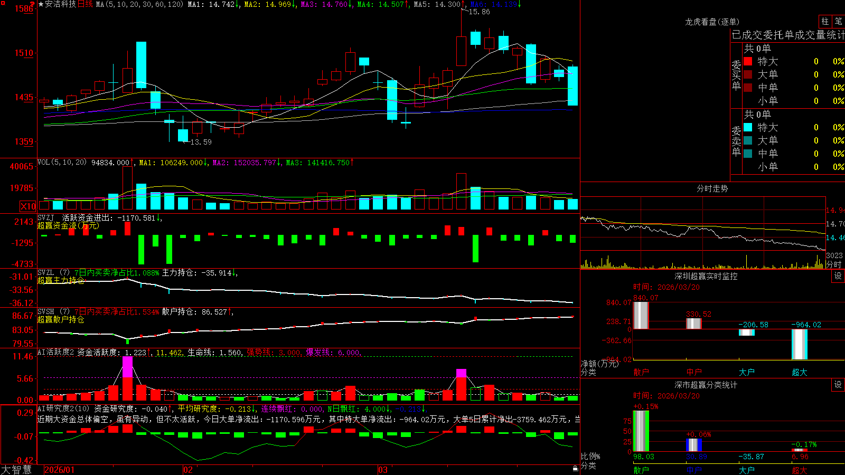The height and width of the screenshot is (475, 845).
Task: Click the 大户 -206.58 bar in 实时监控
Action: [746, 332]
